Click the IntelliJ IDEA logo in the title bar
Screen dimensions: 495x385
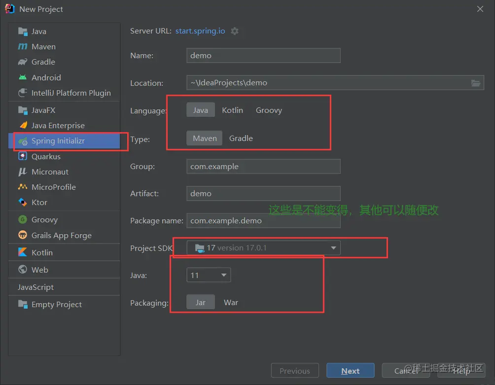pos(10,9)
